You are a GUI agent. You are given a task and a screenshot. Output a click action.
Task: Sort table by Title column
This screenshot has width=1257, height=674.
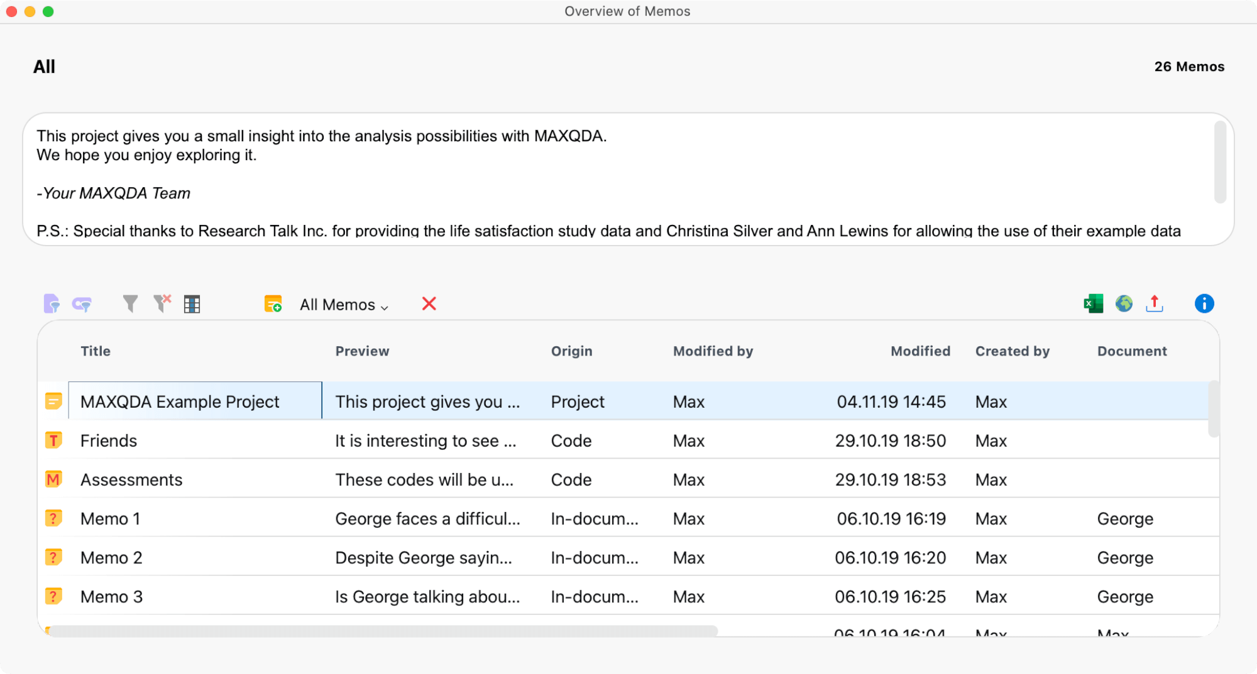coord(96,351)
